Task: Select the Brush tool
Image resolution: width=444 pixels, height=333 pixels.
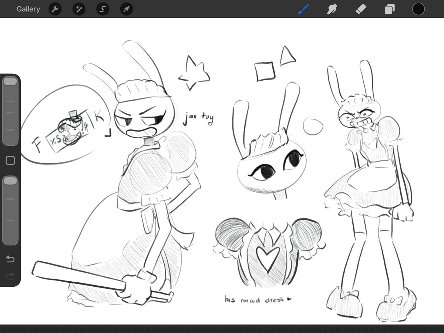Action: pyautogui.click(x=303, y=9)
